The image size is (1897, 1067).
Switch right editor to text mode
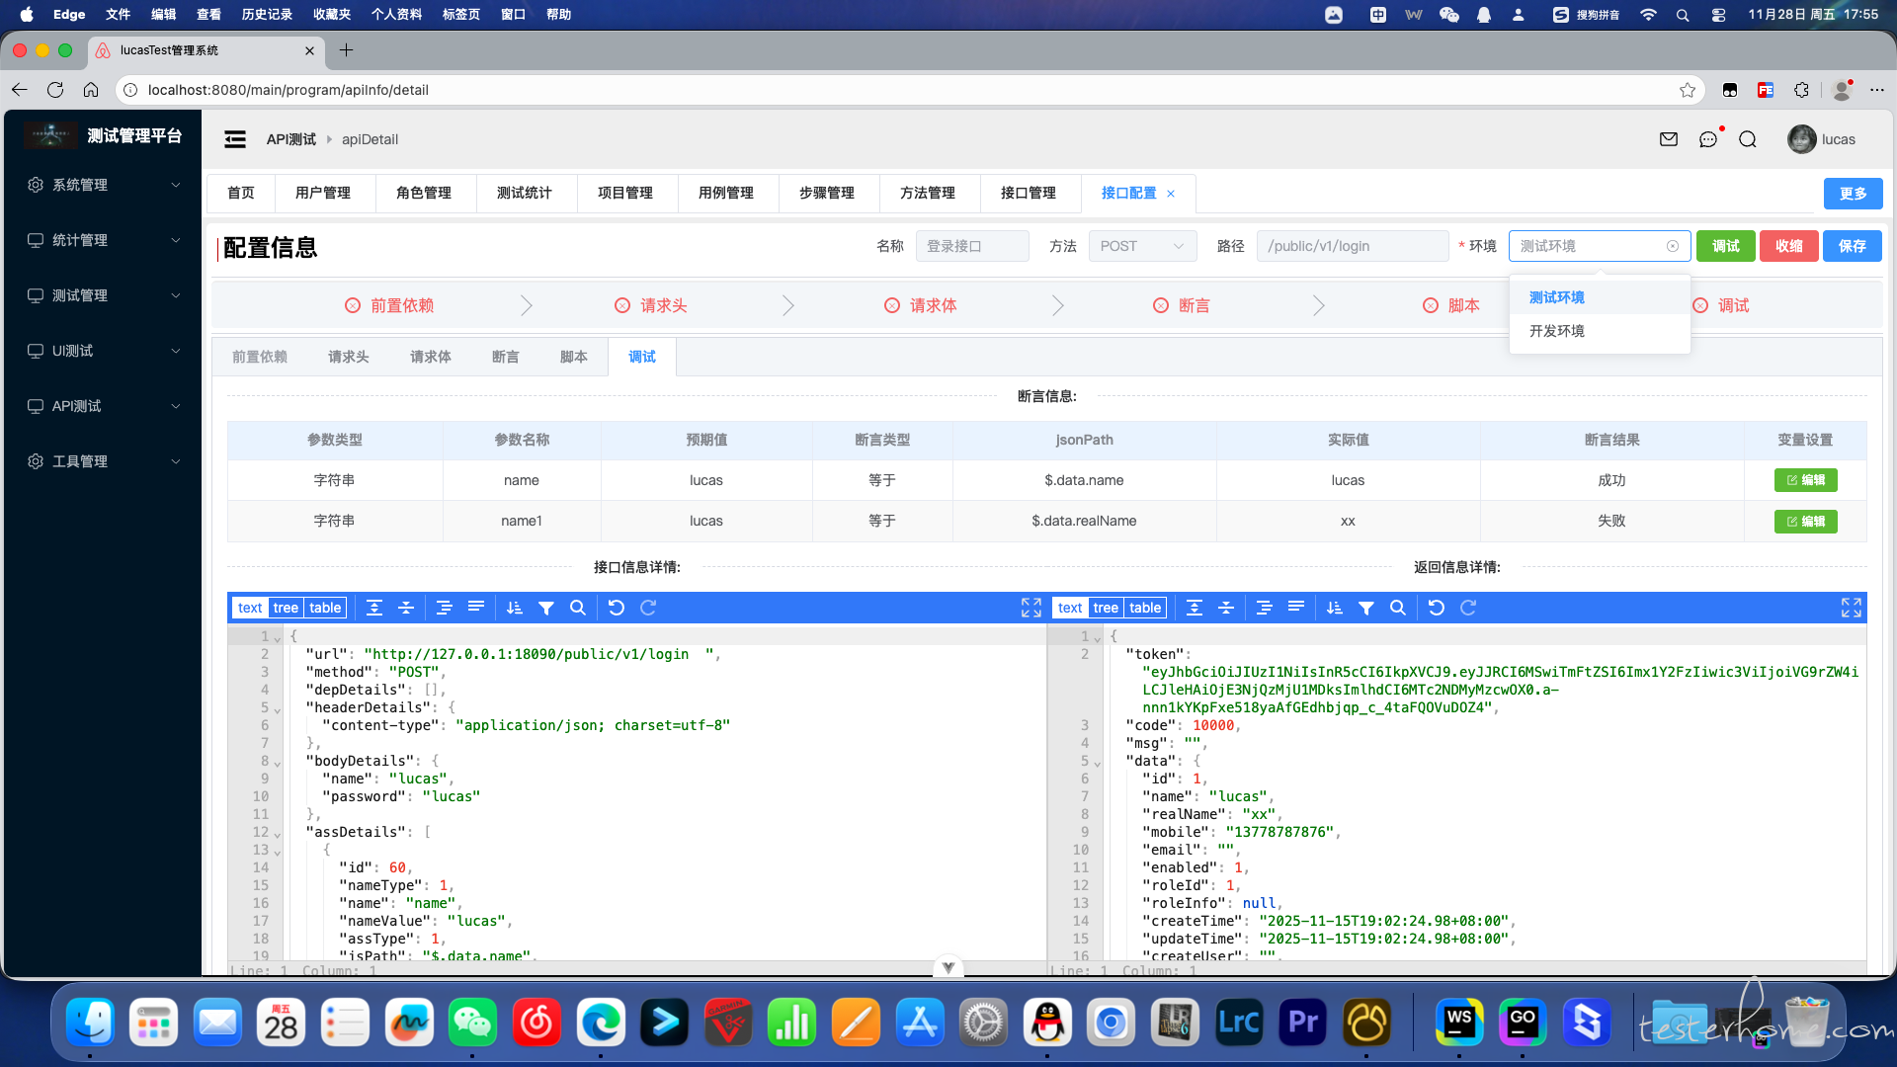coord(1069,608)
